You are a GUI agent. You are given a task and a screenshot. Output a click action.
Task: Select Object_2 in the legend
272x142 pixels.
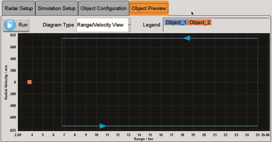coord(200,22)
